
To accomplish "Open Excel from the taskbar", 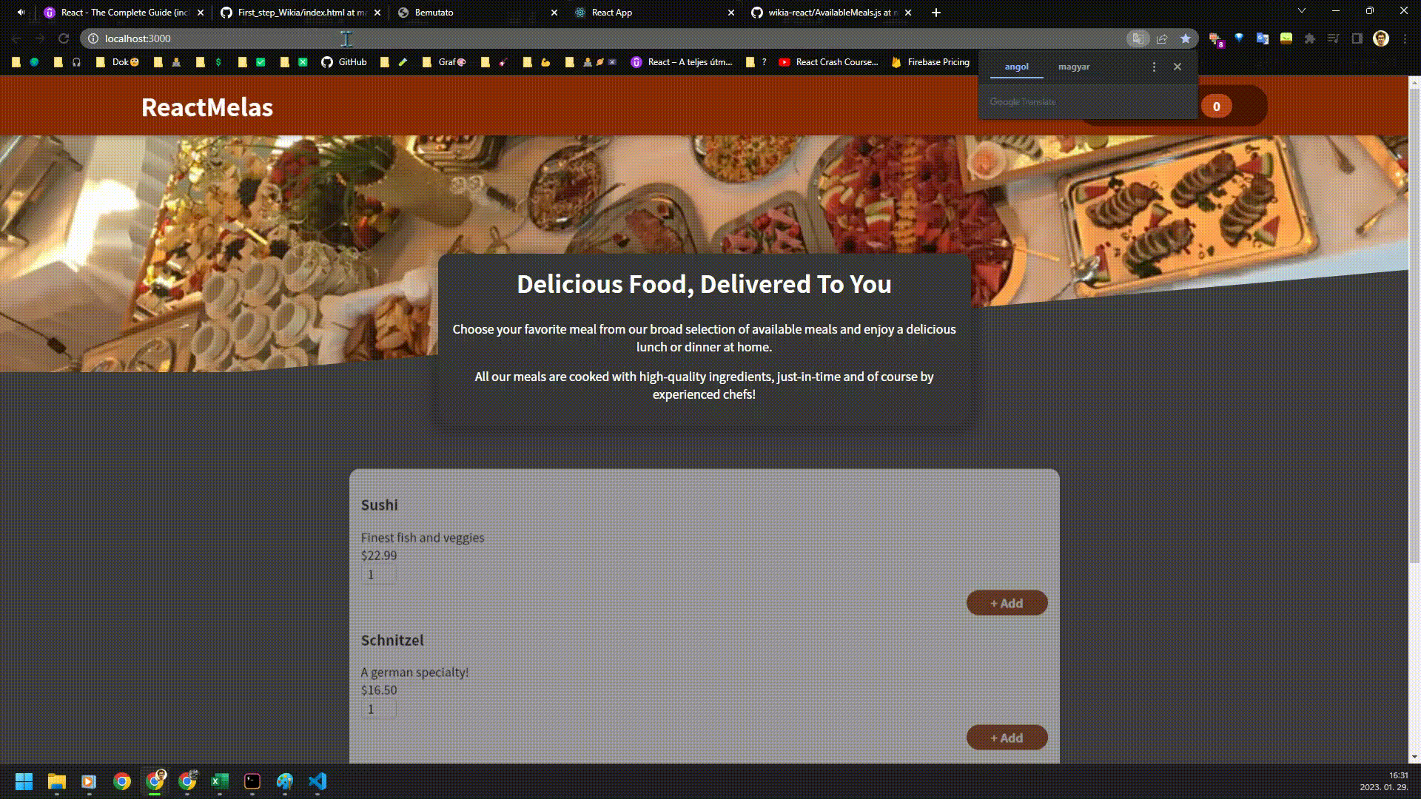I will 220,781.
